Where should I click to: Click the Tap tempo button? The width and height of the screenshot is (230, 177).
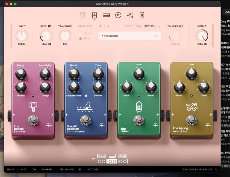click(x=34, y=169)
